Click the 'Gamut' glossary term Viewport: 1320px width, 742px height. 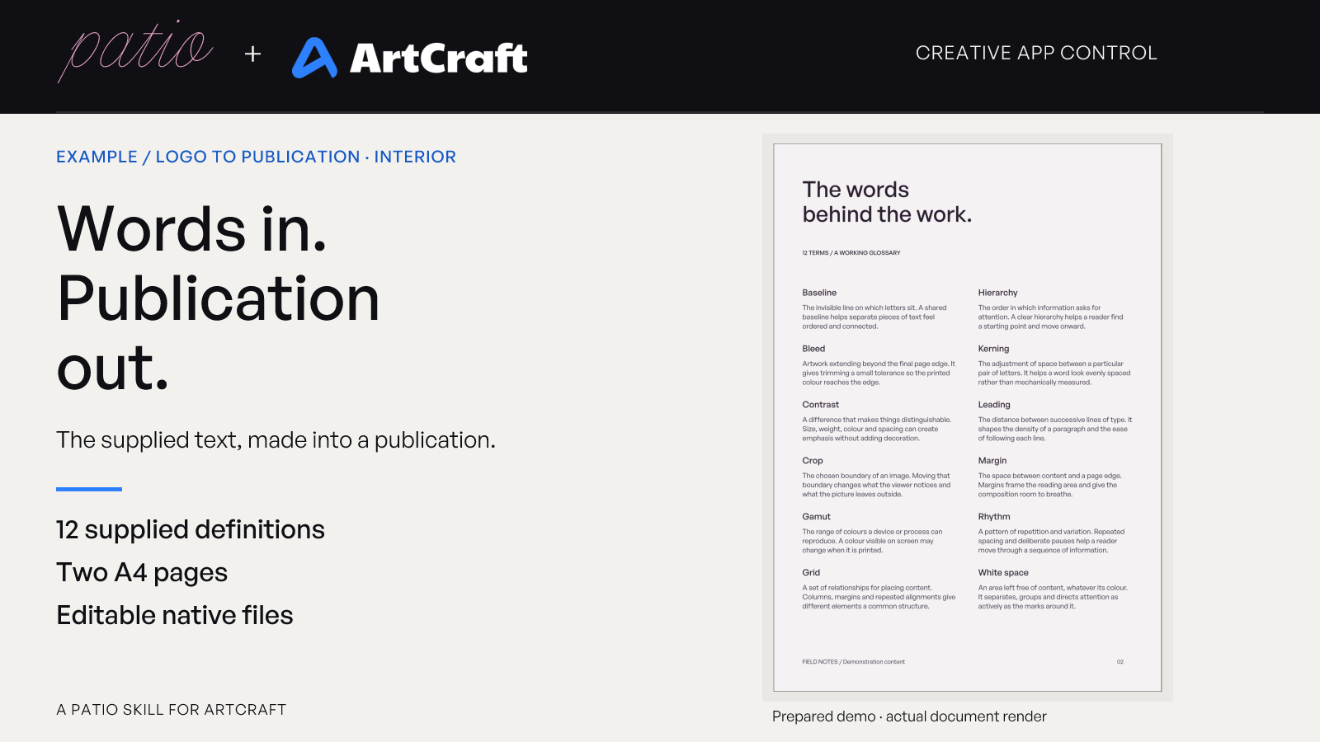[817, 517]
